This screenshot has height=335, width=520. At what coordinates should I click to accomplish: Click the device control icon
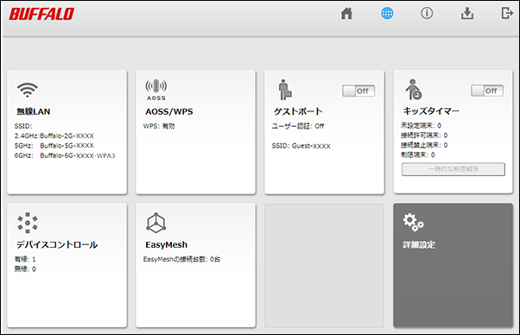[28, 223]
